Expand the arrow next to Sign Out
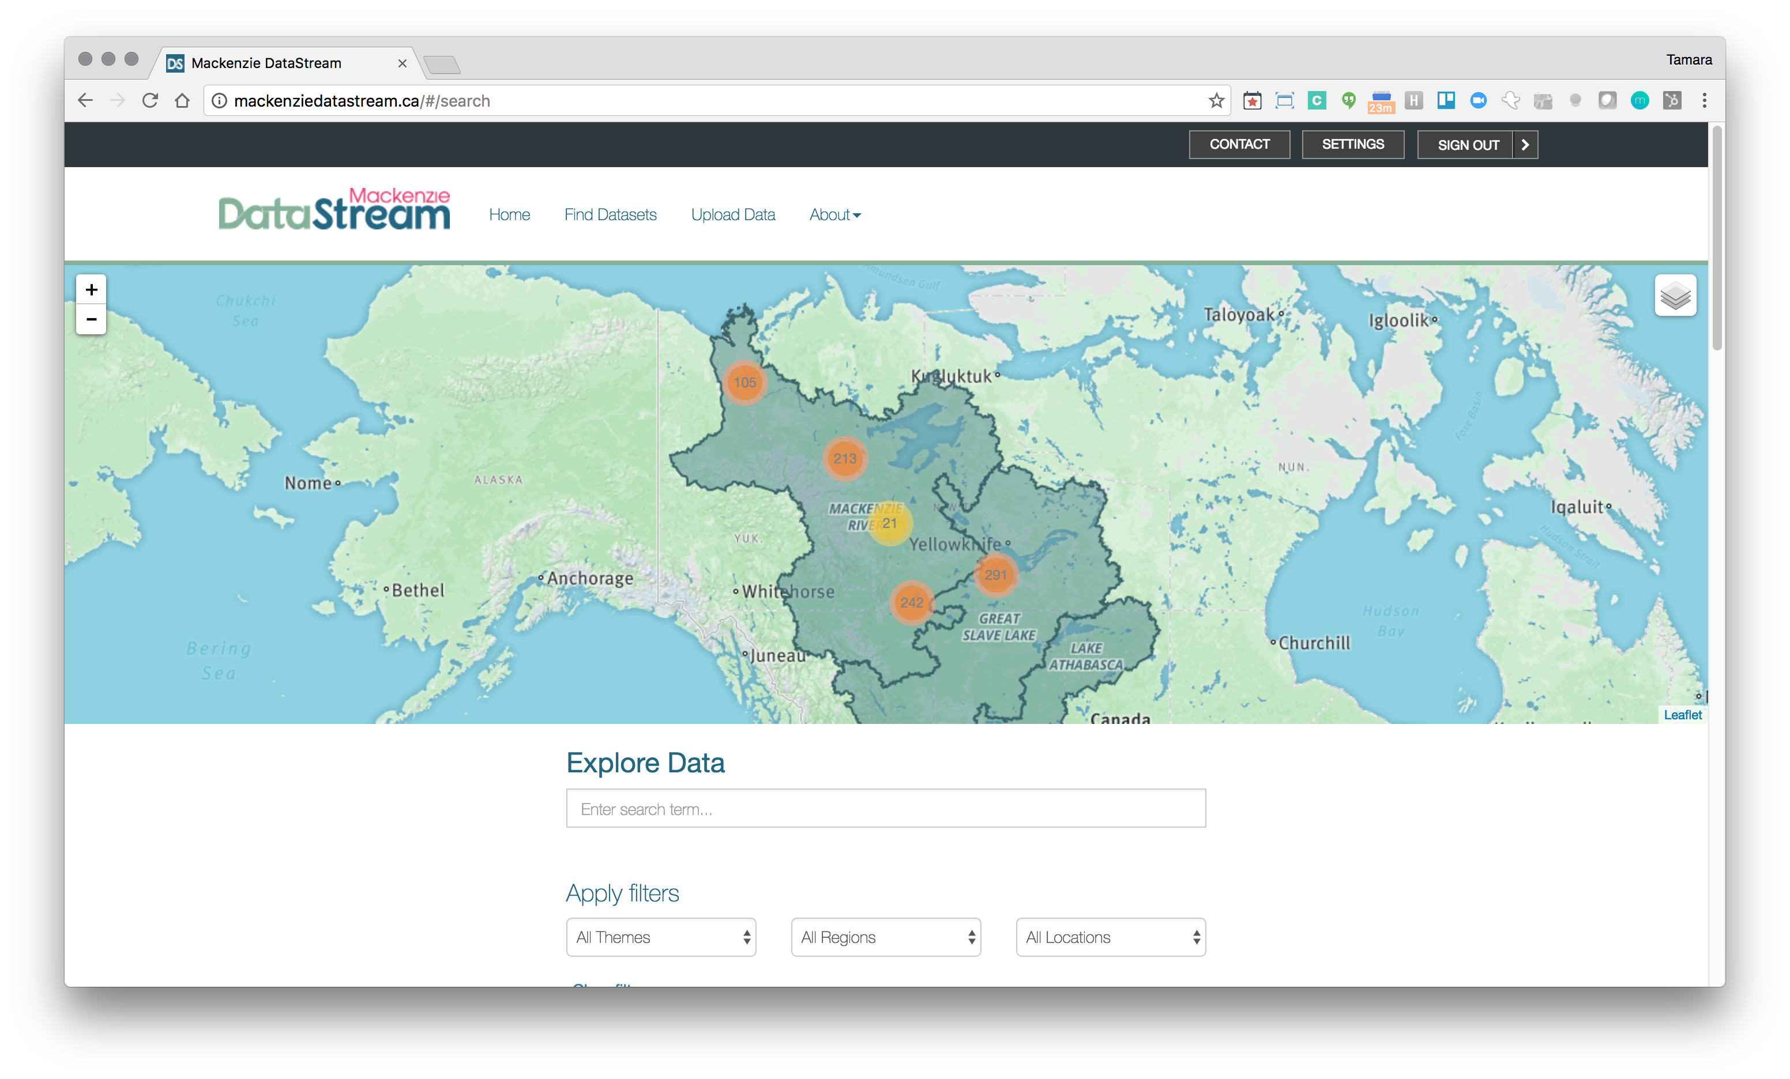This screenshot has height=1079, width=1790. (x=1525, y=145)
